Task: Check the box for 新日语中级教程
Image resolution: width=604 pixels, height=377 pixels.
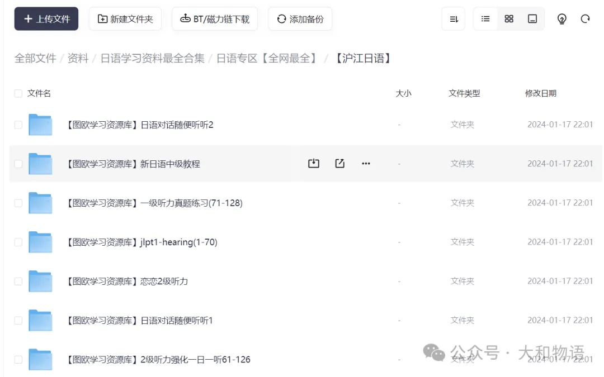Action: coord(18,164)
